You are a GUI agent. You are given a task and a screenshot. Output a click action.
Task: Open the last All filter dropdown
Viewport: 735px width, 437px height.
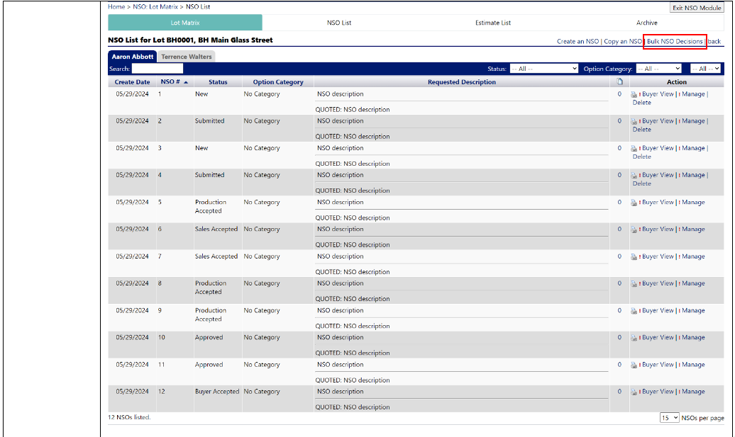(705, 69)
